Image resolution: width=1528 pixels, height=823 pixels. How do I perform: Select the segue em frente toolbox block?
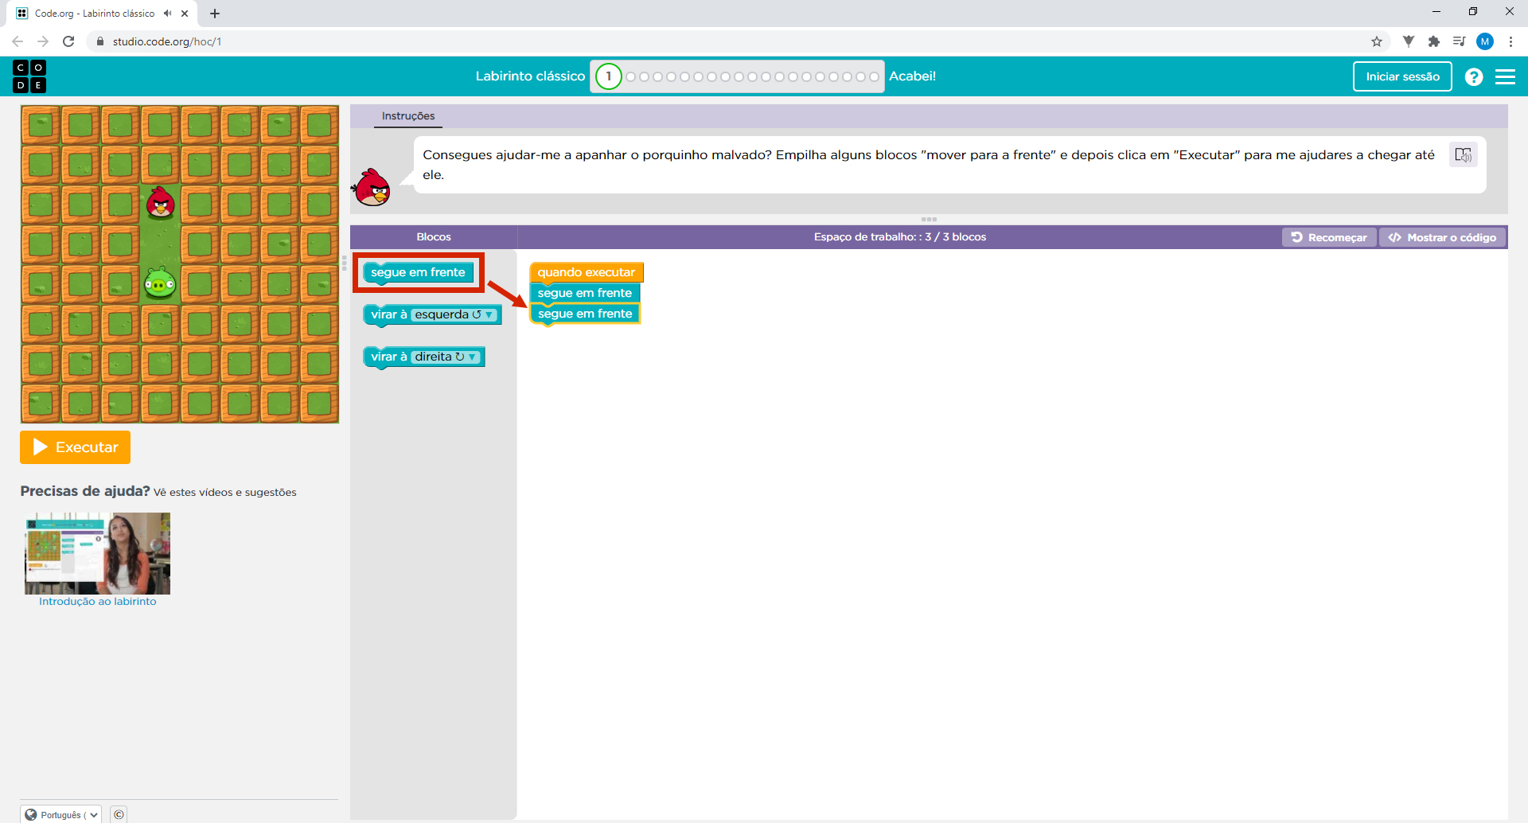[418, 273]
